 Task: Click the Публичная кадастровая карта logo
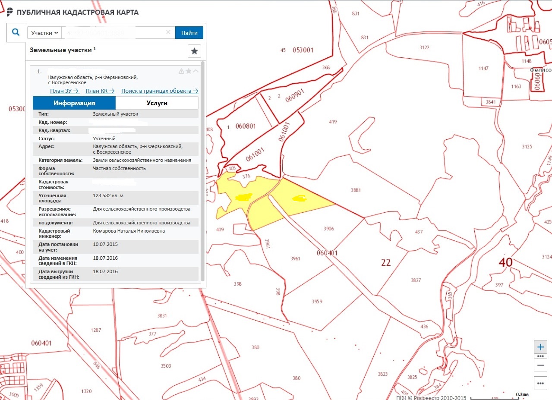(x=73, y=12)
